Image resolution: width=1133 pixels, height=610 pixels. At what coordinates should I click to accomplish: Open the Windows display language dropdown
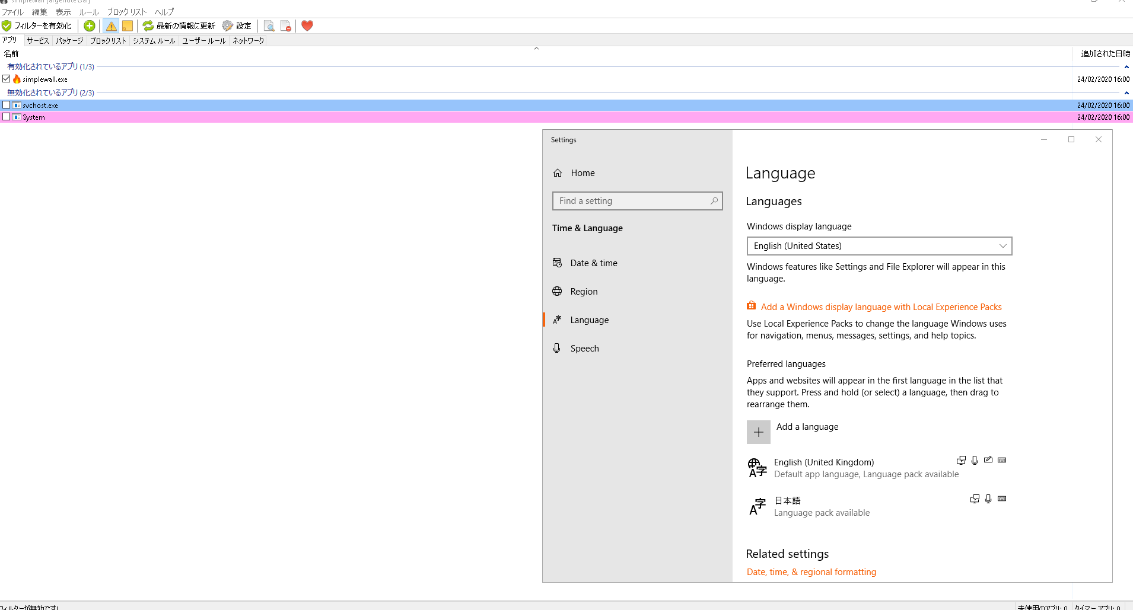[879, 246]
